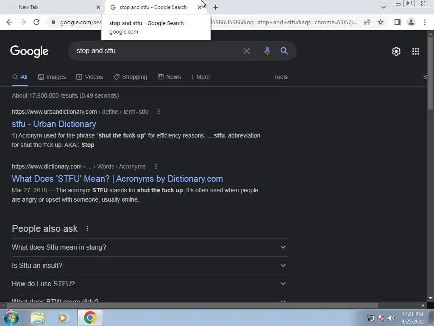Clear the search box text
Viewport: 434px width, 326px height.
point(246,51)
